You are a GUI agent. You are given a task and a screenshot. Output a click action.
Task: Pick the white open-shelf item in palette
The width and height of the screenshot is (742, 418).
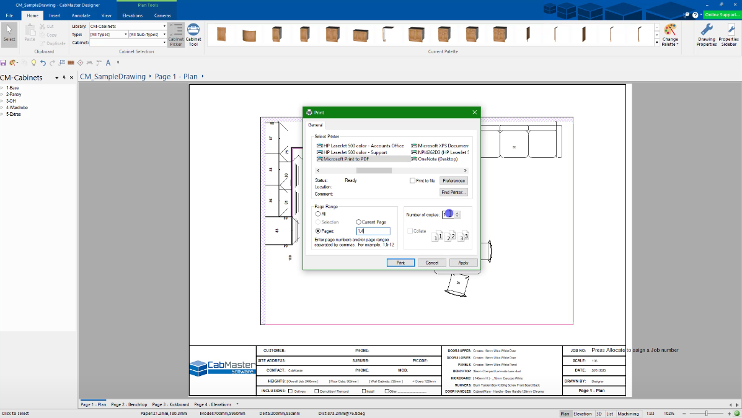(388, 34)
